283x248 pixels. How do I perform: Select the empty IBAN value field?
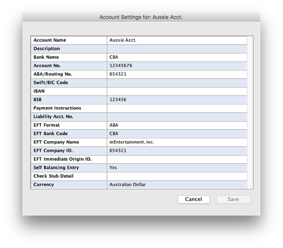176,91
